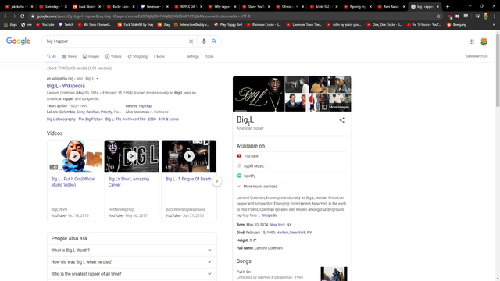
Task: Click the Google logo
Action: [18, 41]
